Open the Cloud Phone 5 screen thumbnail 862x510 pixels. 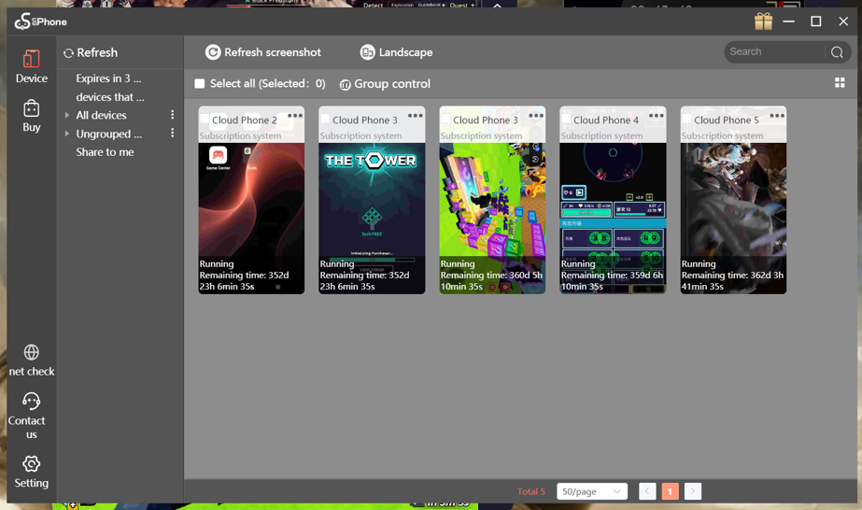733,200
